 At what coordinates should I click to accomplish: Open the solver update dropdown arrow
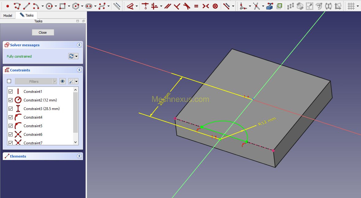pyautogui.click(x=77, y=56)
